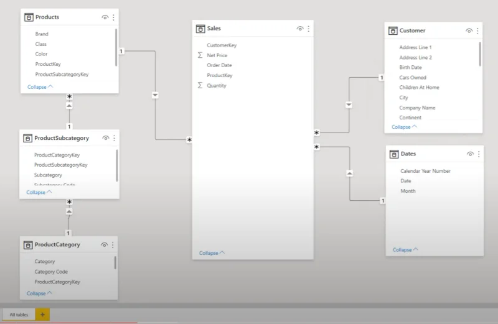This screenshot has width=498, height=324.
Task: Click the ProductSubcategory table scrollbar
Action: (117, 165)
